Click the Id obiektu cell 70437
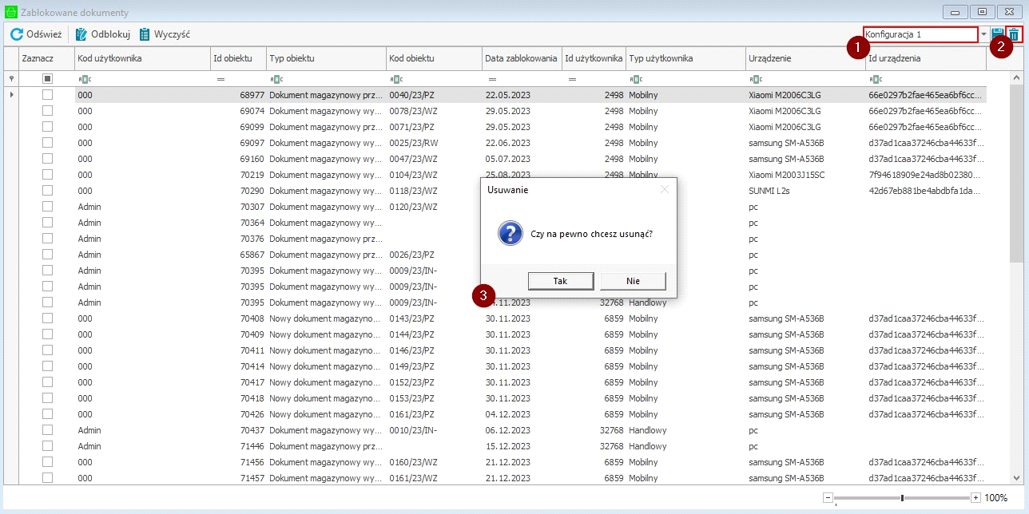This screenshot has height=514, width=1029. click(x=238, y=429)
